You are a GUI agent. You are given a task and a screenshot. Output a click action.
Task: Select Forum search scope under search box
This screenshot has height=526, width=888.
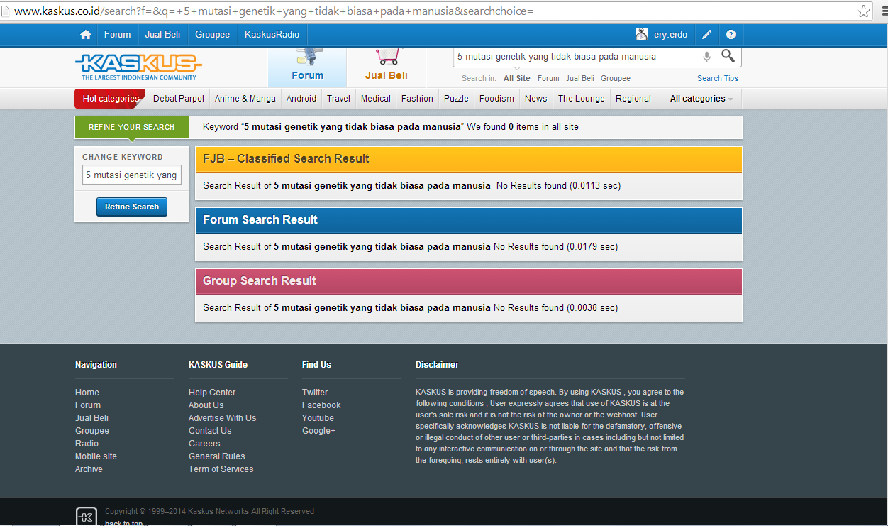[x=548, y=78]
